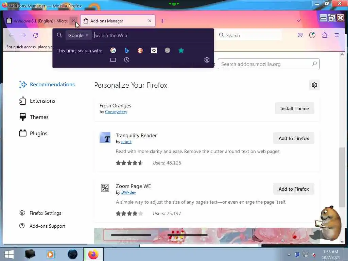Image resolution: width=348 pixels, height=261 pixels.
Task: Open the Extensions toolbar puzzle icon
Action: (x=325, y=35)
